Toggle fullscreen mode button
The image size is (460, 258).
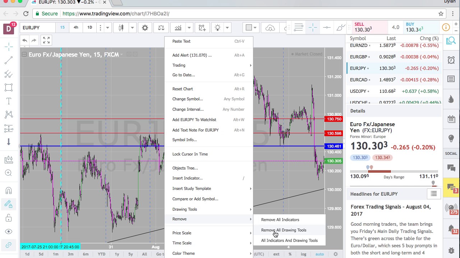(x=46, y=40)
